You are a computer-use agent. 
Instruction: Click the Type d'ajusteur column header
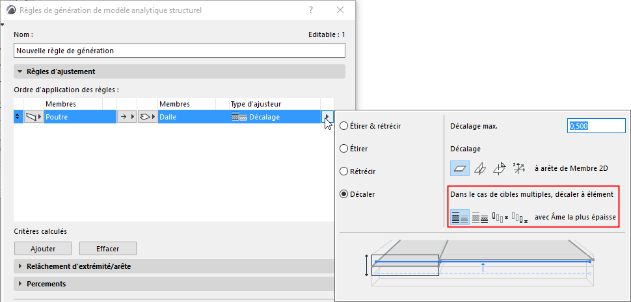(275, 104)
